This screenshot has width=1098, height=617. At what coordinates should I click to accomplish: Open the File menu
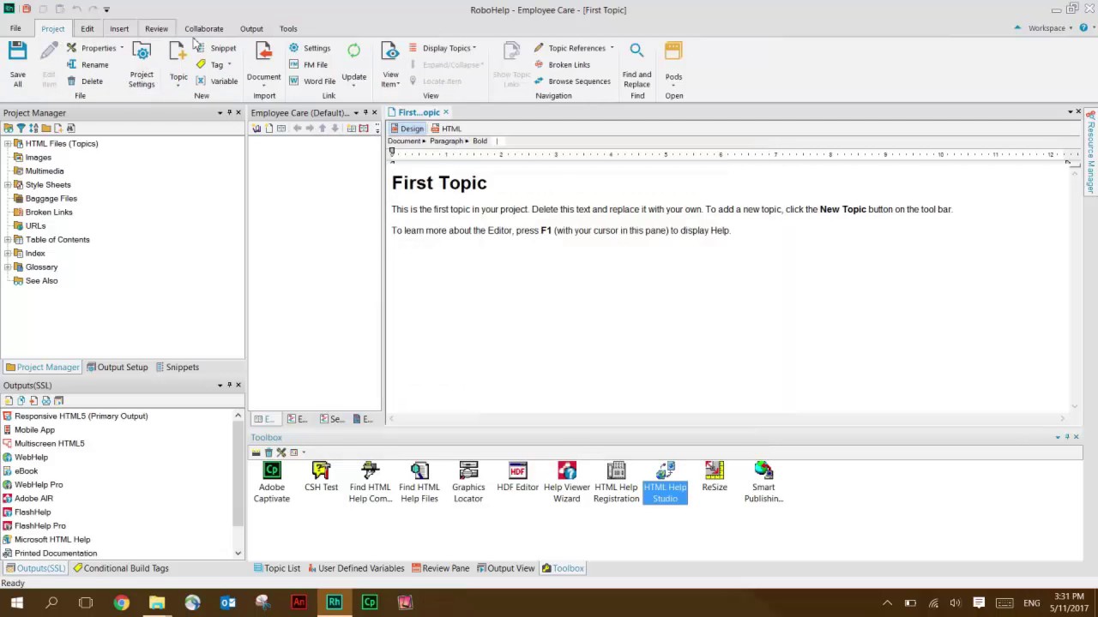click(15, 28)
